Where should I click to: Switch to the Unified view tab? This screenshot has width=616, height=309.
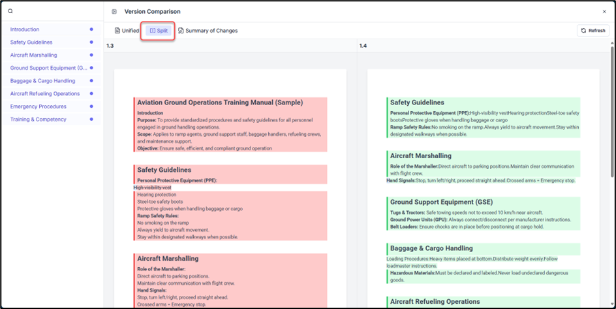(x=127, y=31)
